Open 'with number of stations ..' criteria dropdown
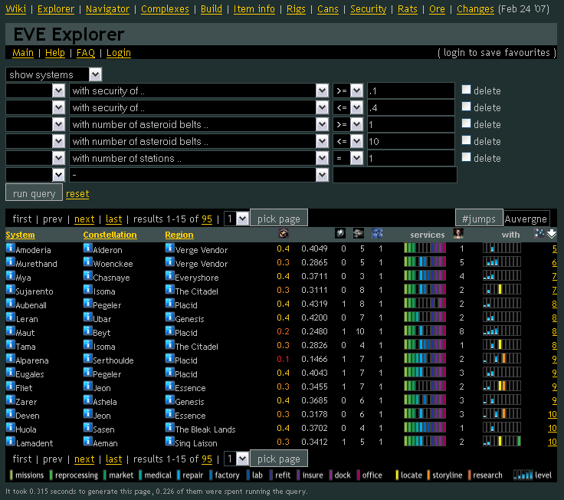Viewport: 564px width, 500px height. pos(199,159)
